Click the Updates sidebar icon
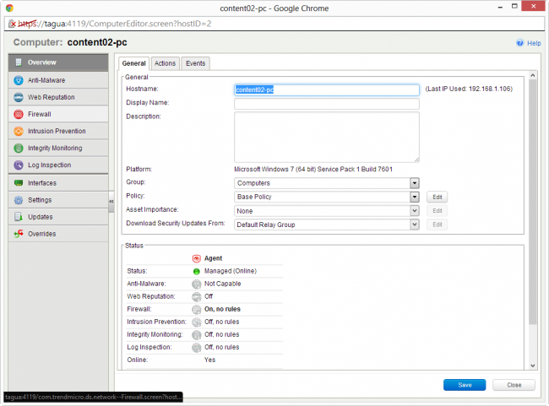Image resolution: width=549 pixels, height=406 pixels. pyautogui.click(x=19, y=217)
